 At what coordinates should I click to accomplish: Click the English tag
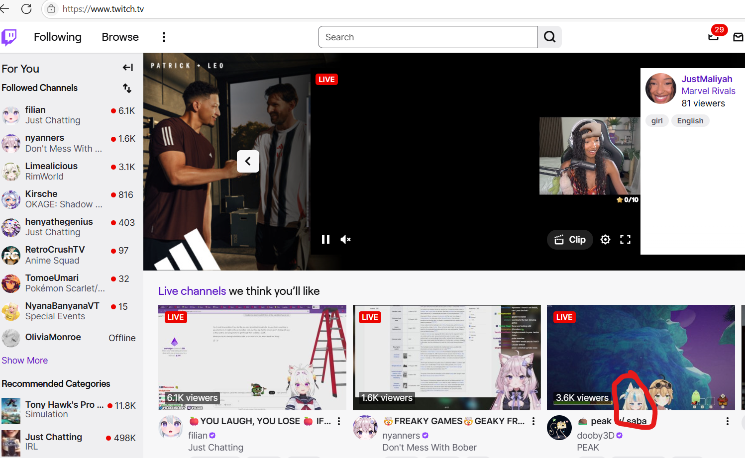click(690, 121)
